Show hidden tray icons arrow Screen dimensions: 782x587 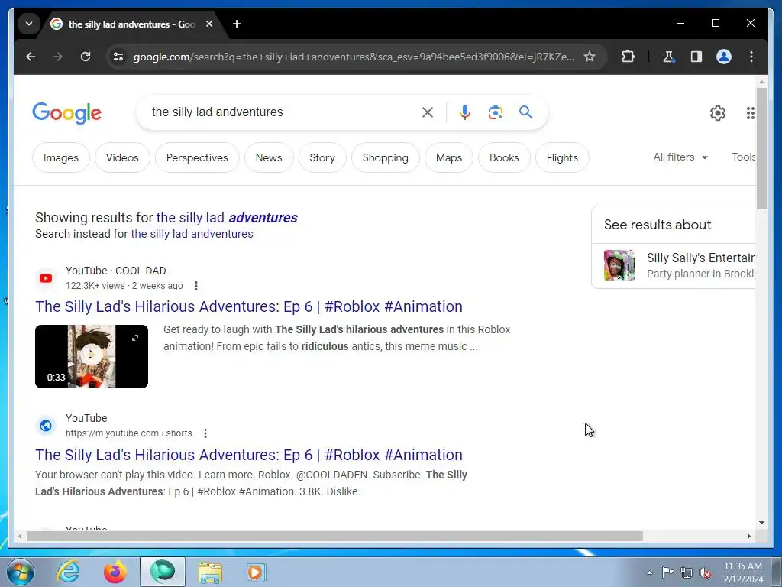(x=649, y=573)
